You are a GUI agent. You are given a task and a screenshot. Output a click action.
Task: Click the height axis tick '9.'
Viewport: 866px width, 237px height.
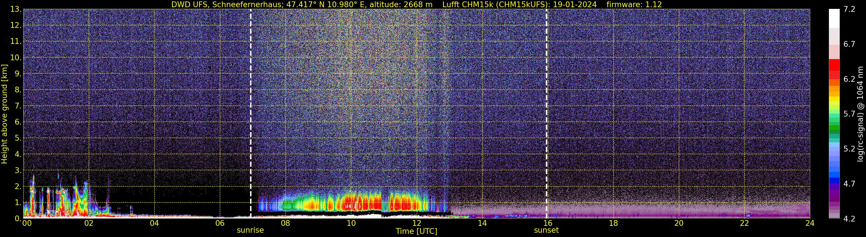click(18, 74)
